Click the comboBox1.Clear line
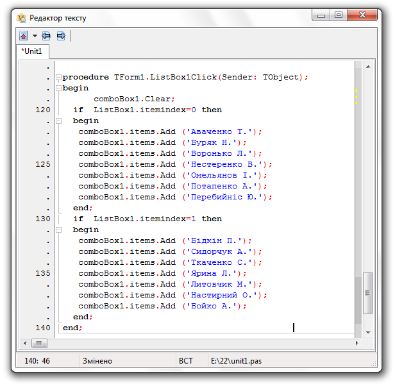The height and width of the screenshot is (386, 395). point(134,99)
